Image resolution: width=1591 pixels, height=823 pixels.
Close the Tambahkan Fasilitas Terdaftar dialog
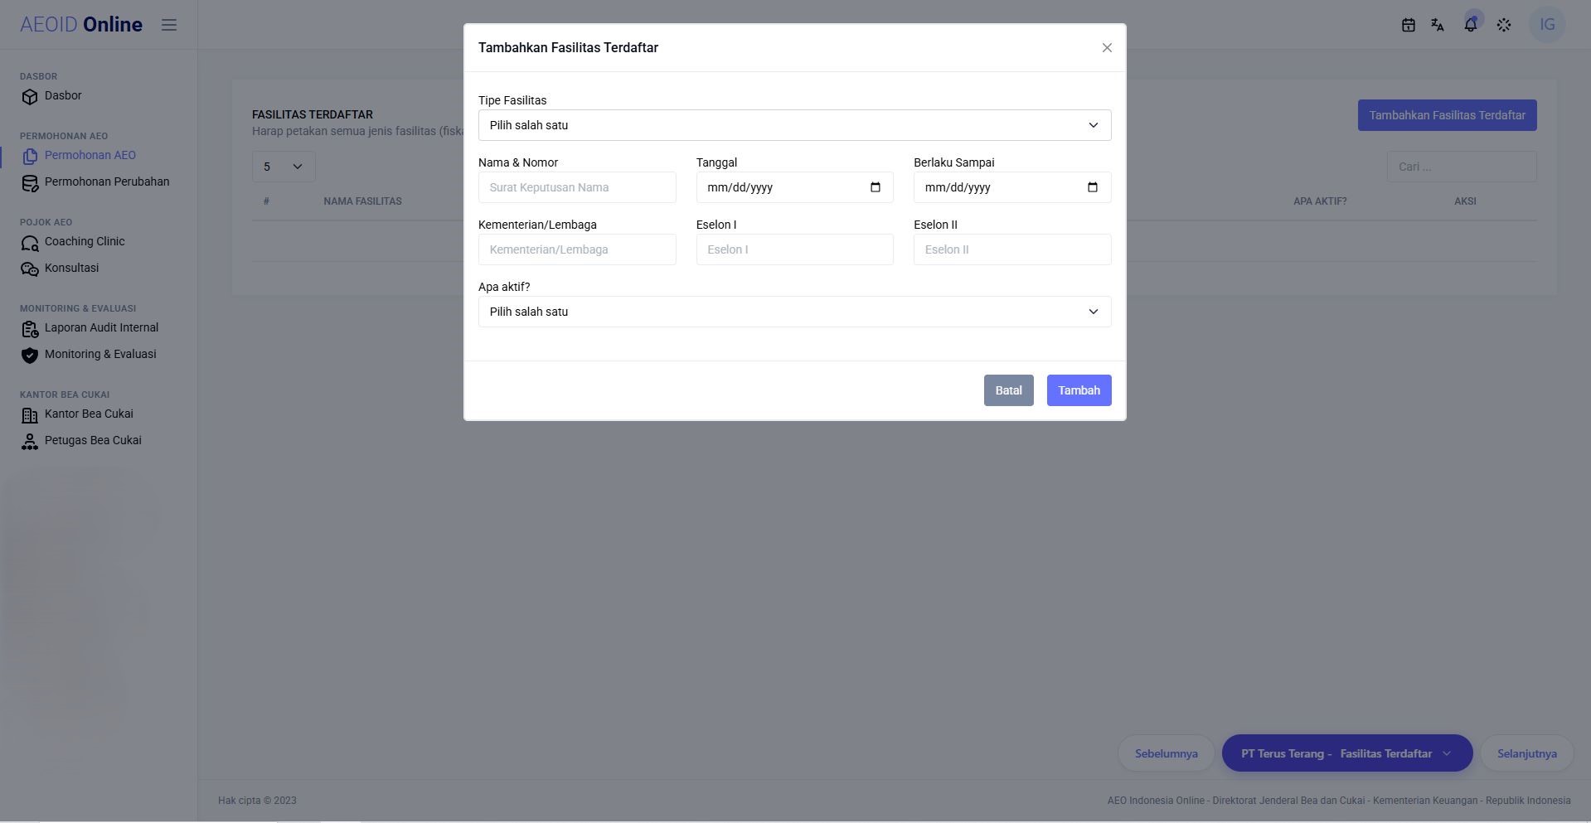1107,48
